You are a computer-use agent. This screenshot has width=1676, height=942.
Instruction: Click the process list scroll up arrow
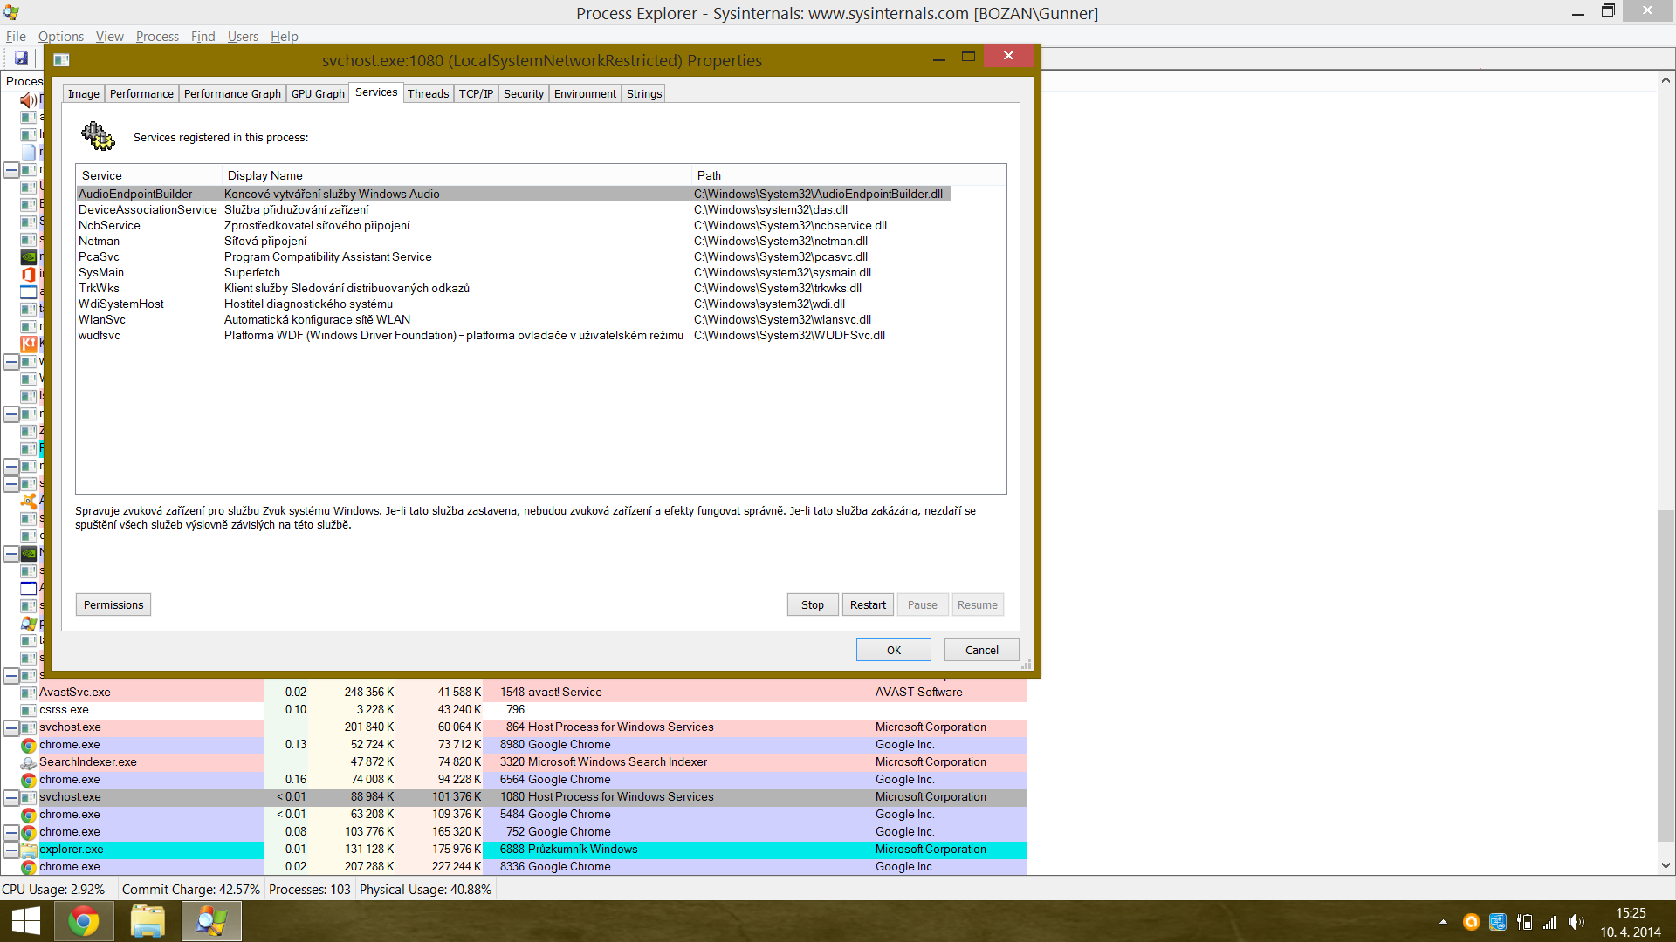1666,80
